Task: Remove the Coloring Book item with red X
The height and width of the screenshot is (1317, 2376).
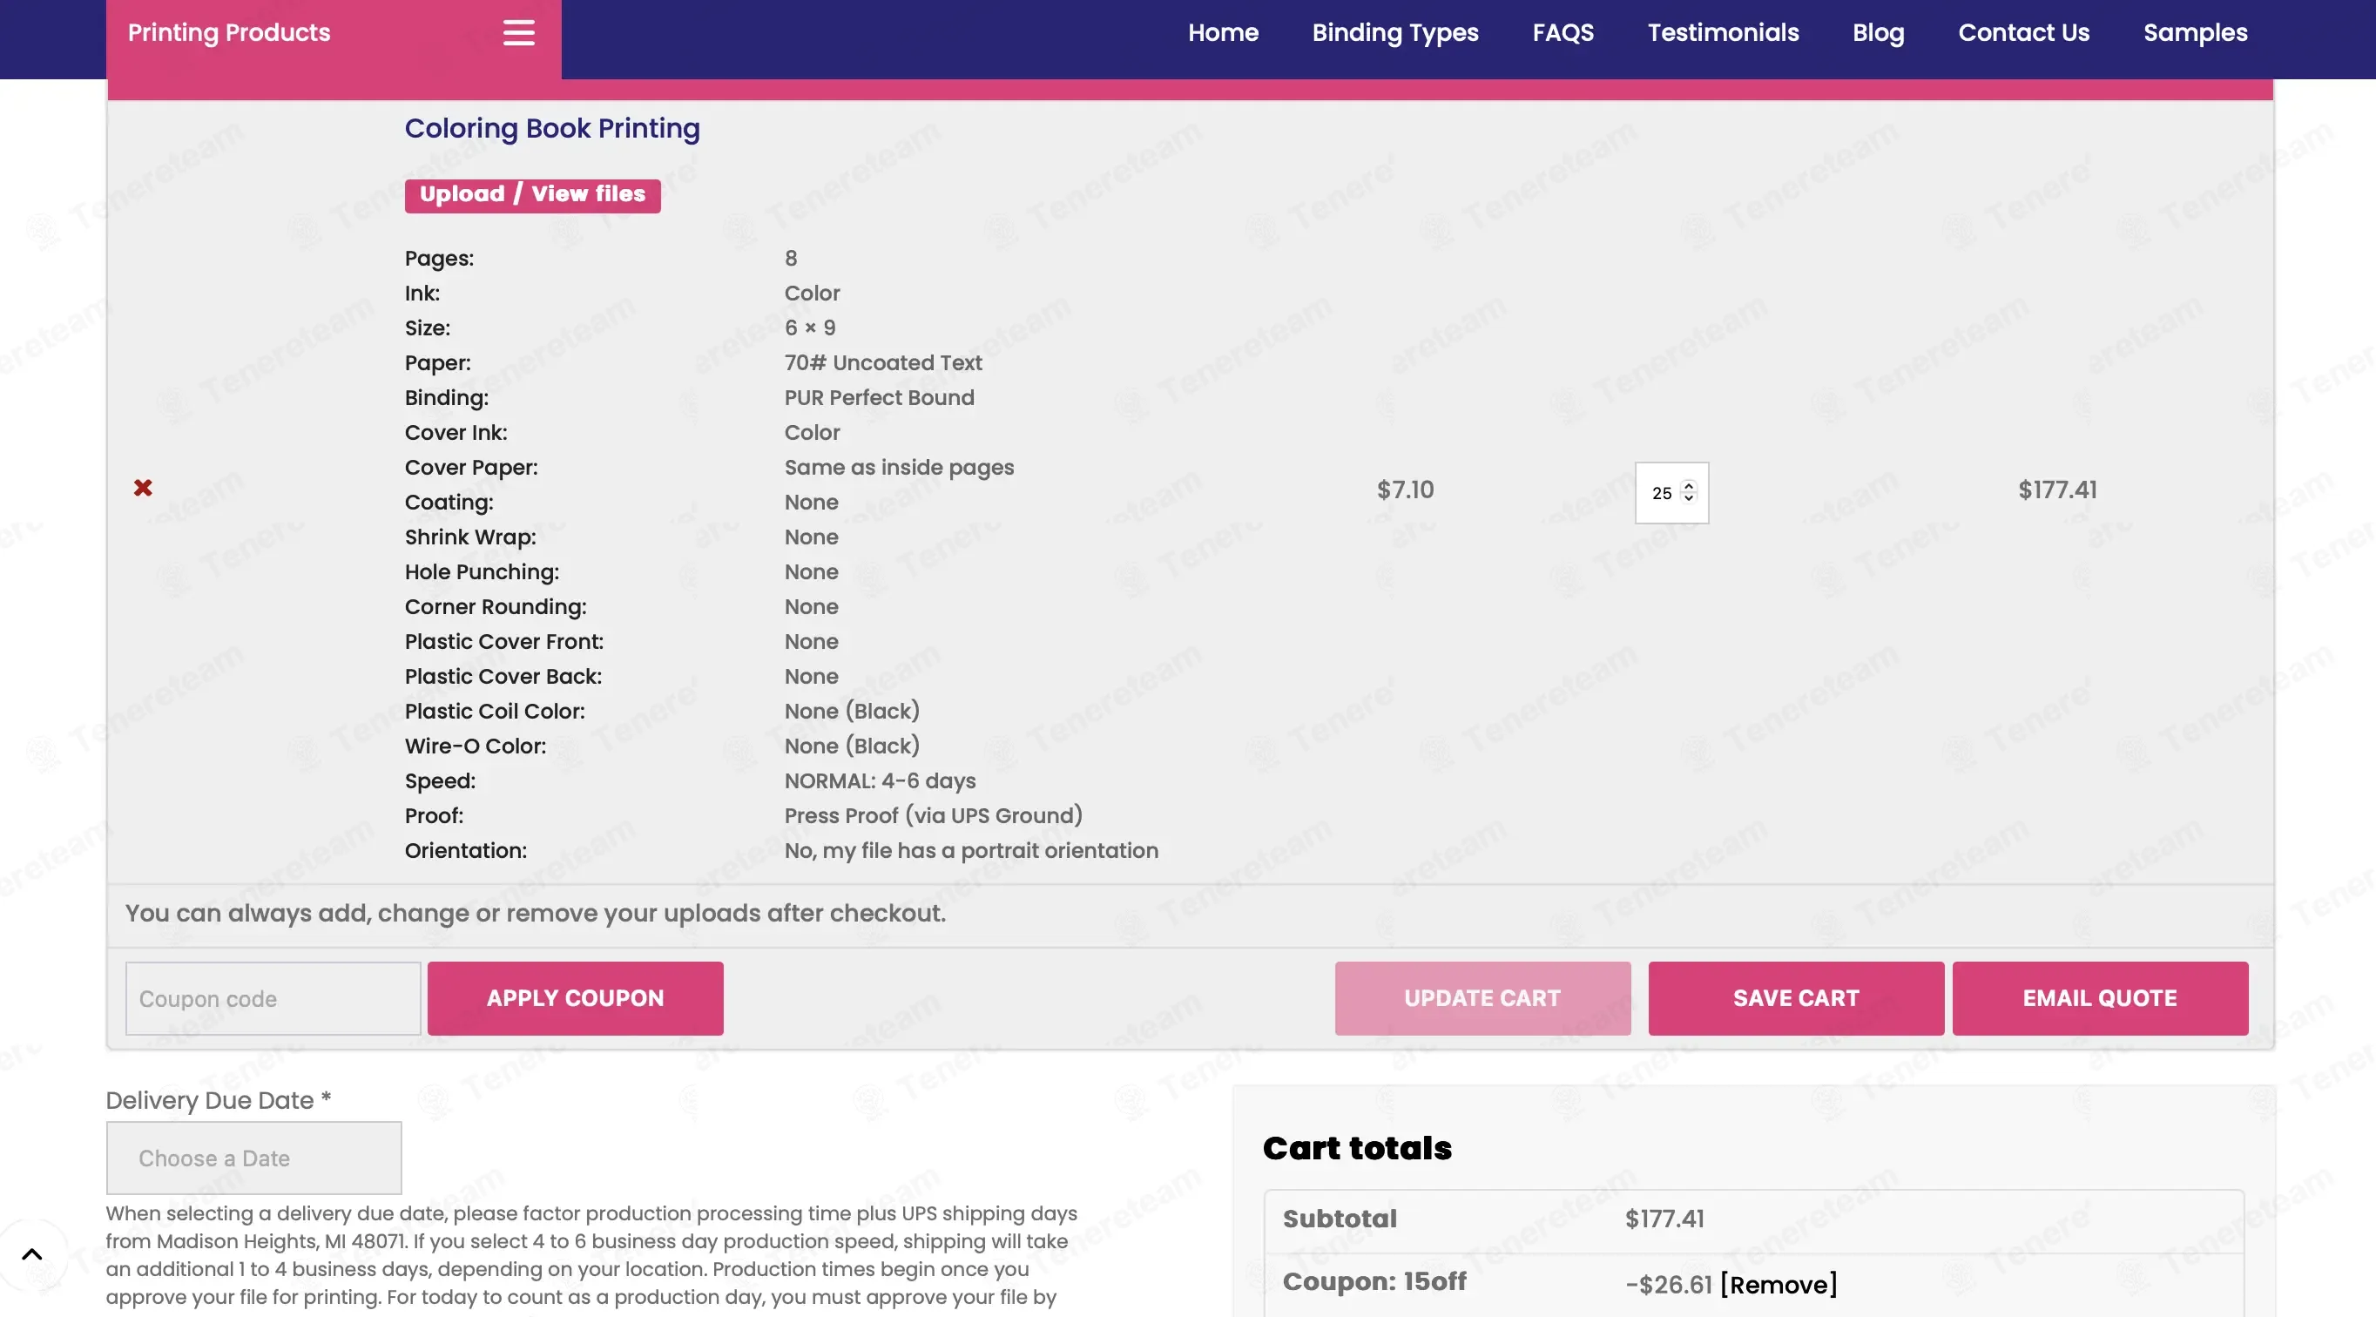Action: click(x=143, y=488)
